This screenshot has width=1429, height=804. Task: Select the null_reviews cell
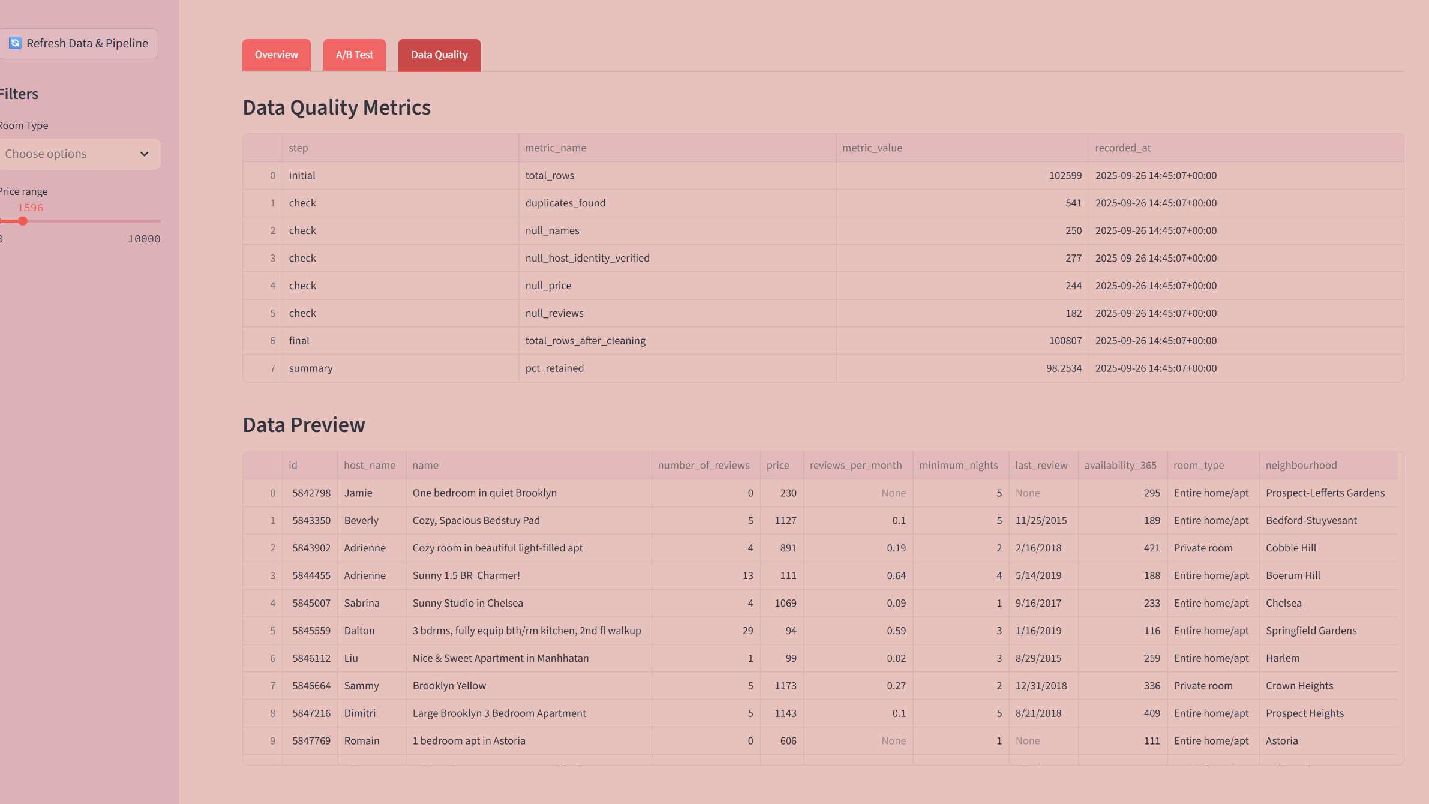pos(677,314)
